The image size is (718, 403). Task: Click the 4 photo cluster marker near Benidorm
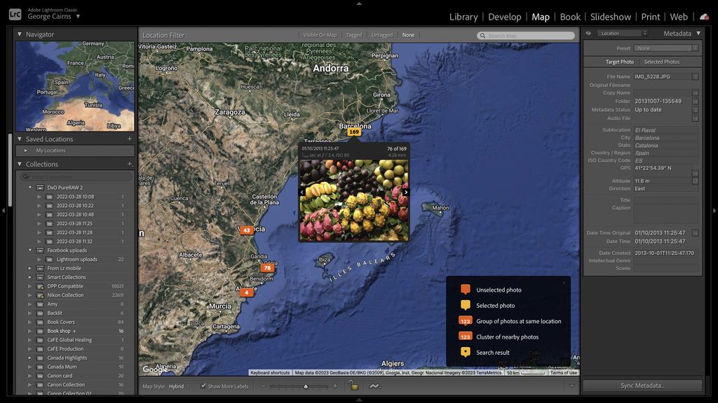coord(246,292)
